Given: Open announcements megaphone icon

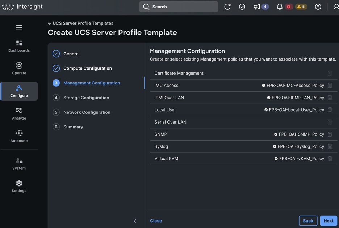Looking at the screenshot, I should (x=257, y=7).
